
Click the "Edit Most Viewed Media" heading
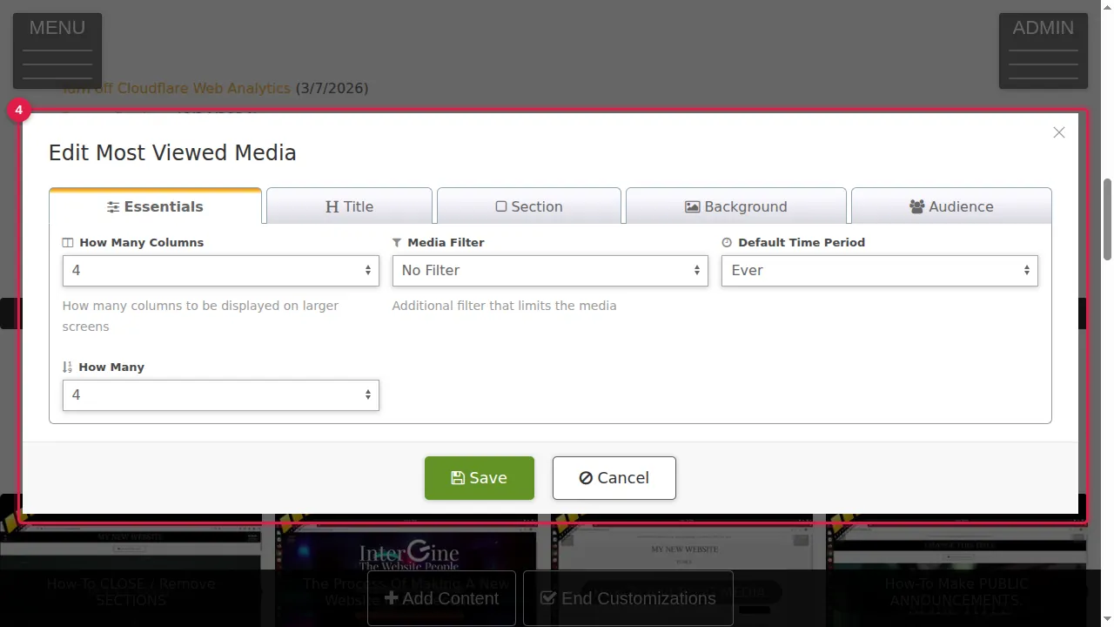tap(172, 153)
